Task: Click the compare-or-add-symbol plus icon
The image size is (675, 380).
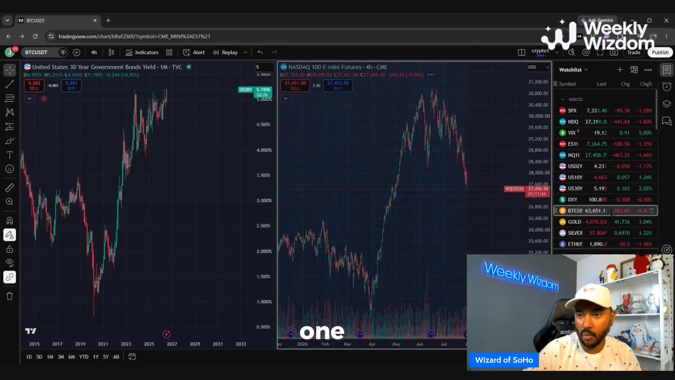Action: (76, 52)
